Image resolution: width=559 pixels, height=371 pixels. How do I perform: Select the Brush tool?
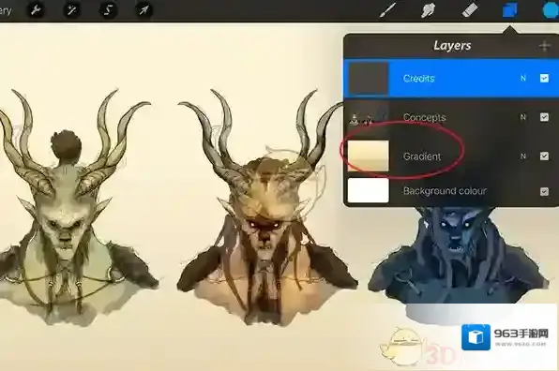[x=387, y=10]
